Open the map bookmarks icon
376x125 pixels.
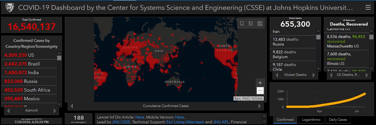pyautogui.click(x=242, y=24)
